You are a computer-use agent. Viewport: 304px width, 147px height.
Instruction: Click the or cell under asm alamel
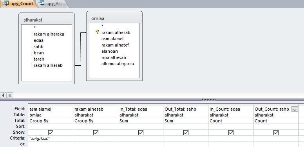(51, 144)
